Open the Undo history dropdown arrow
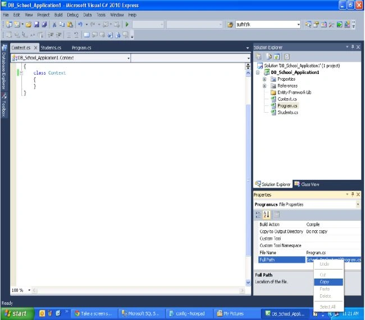Screen dimensions: 365x320 pos(86,25)
